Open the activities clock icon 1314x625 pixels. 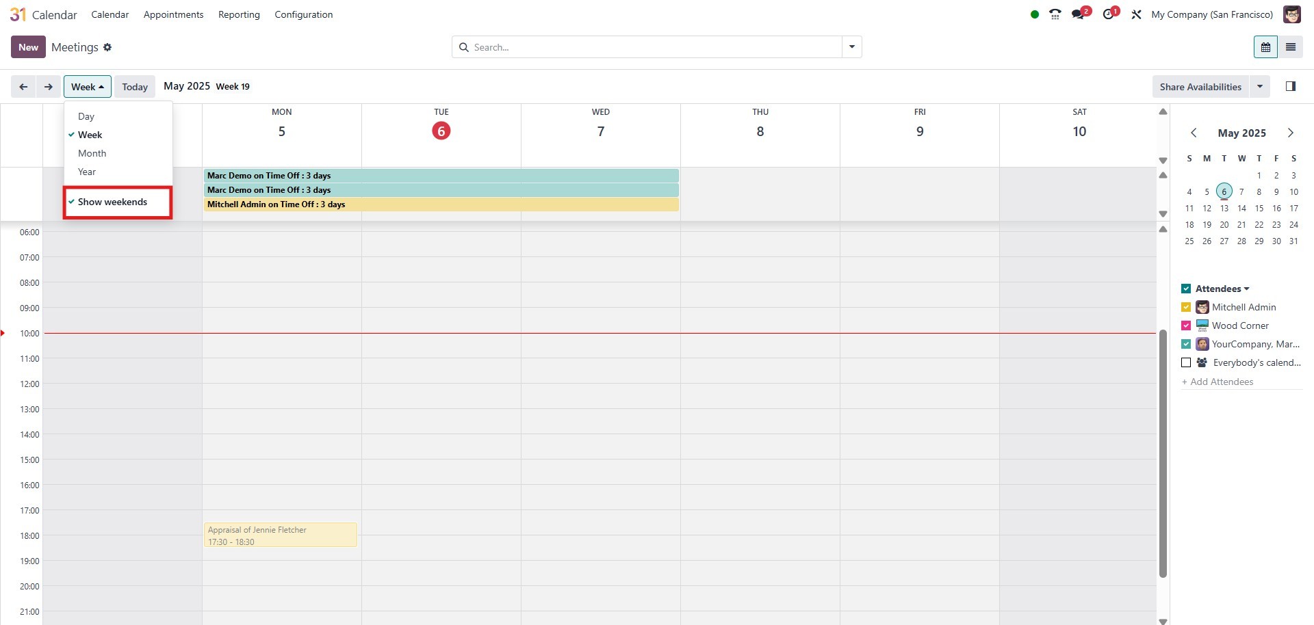click(1109, 14)
